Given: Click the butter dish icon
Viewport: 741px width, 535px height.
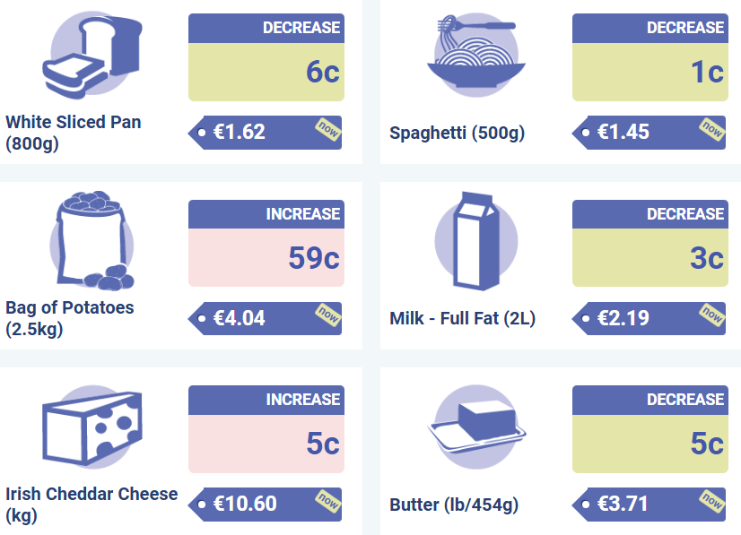Looking at the screenshot, I should coord(475,427).
